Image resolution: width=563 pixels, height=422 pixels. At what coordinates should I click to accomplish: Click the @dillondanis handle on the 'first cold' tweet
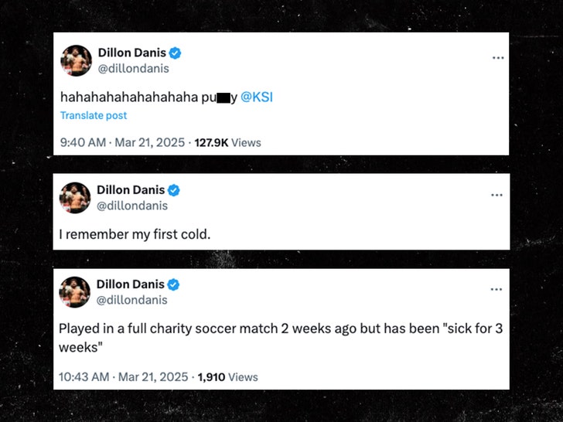(x=131, y=206)
